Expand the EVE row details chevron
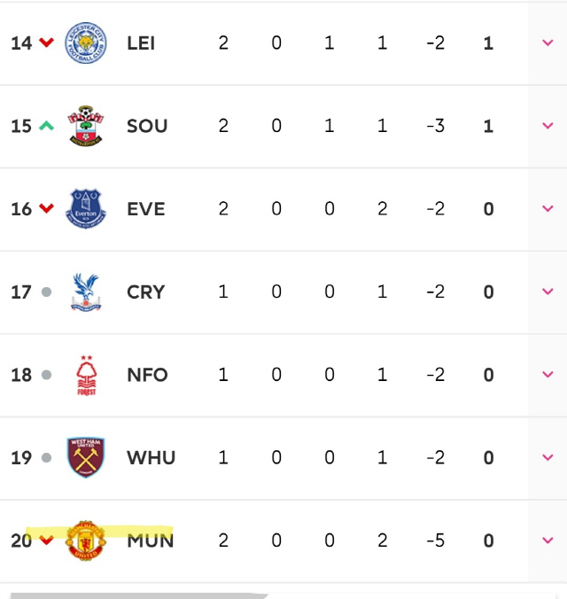Screen dimensions: 567x599 548,209
